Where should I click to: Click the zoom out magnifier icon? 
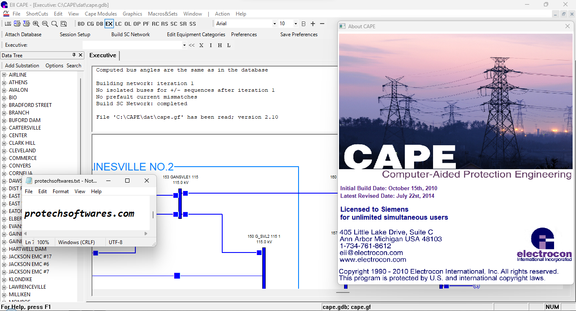[x=45, y=24]
